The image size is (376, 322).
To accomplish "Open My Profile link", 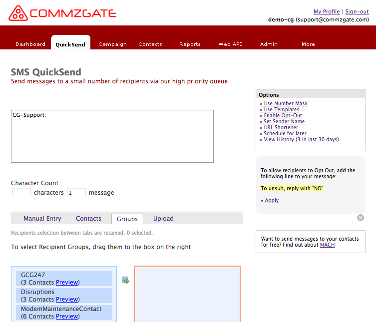I will coord(327,11).
